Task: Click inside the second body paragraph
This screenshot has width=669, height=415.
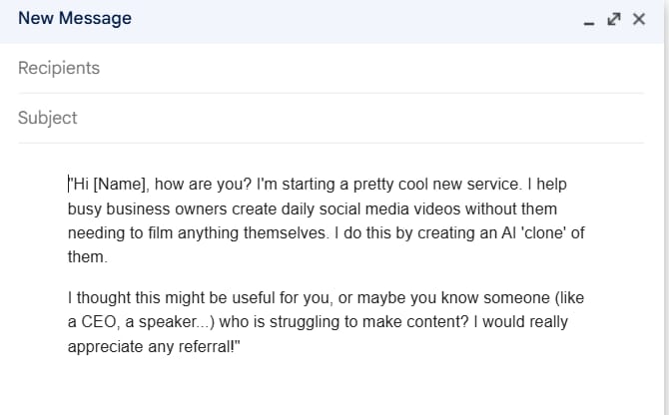Action: [x=300, y=322]
